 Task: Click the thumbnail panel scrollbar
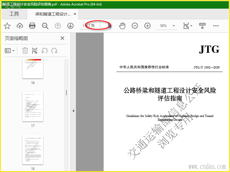66,93
